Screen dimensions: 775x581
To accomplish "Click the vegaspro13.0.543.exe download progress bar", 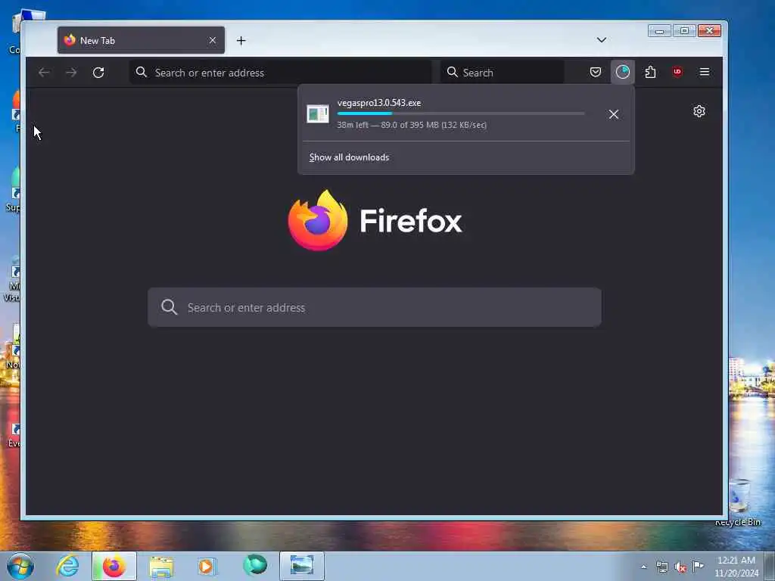I will (461, 113).
